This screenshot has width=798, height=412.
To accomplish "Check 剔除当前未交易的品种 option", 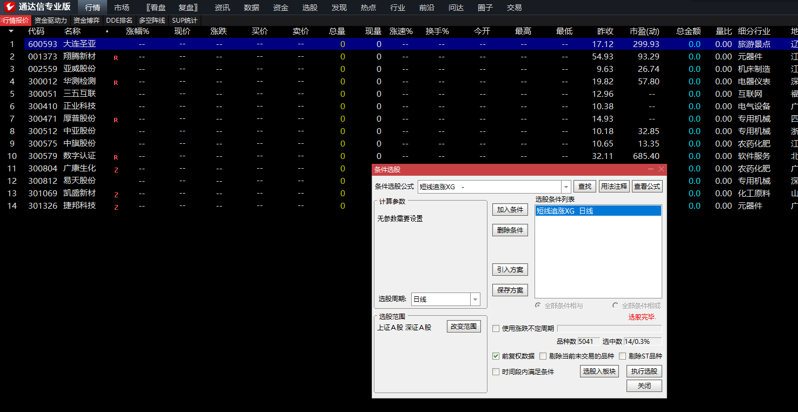I will tap(543, 356).
